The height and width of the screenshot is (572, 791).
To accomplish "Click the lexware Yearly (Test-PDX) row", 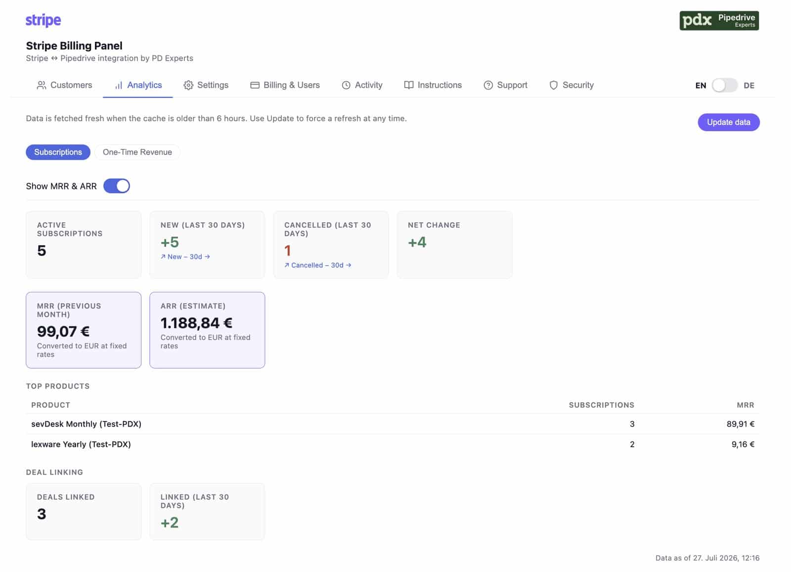I will (x=393, y=444).
